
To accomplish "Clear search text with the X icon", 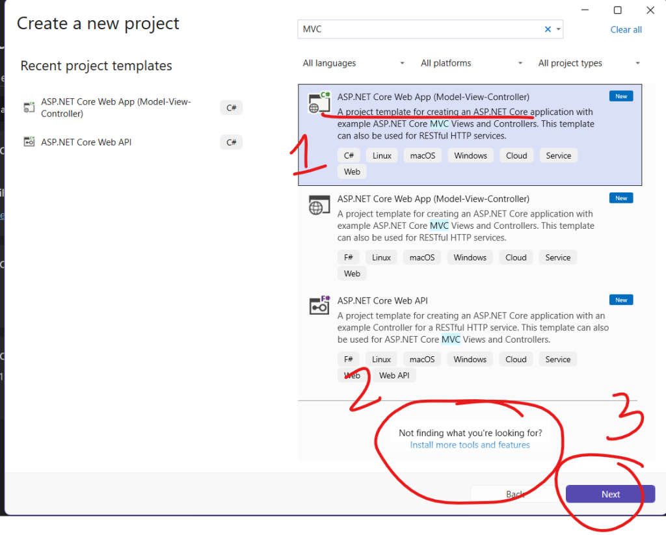I will pos(548,29).
